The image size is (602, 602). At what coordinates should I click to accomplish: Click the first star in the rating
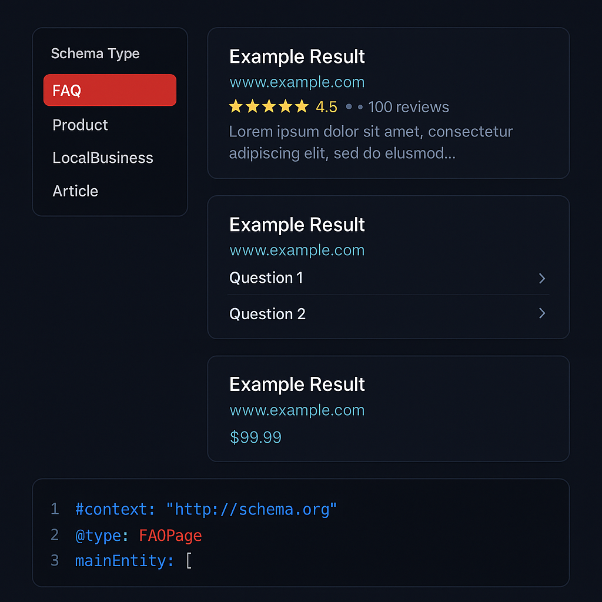[x=236, y=106]
